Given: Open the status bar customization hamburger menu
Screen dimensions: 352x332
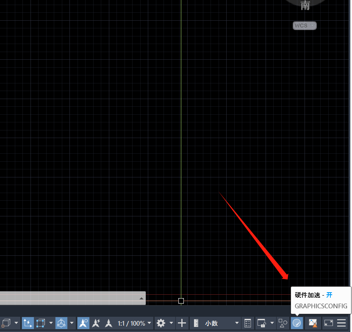Looking at the screenshot, I should coord(341,323).
